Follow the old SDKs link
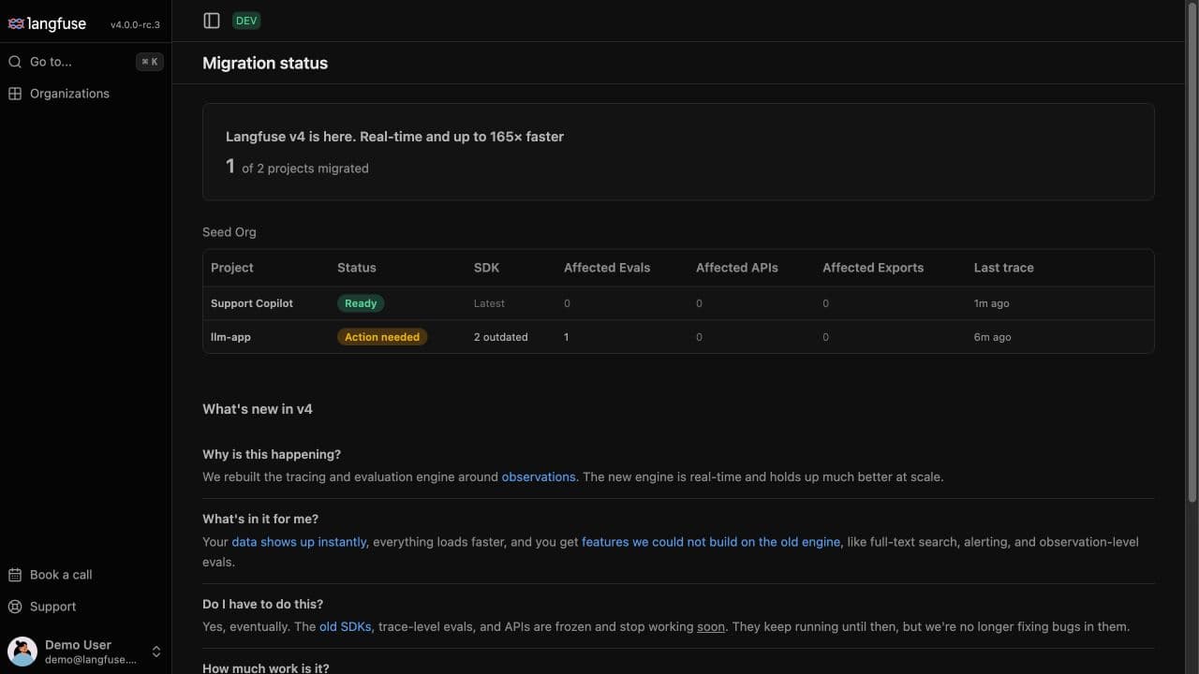The image size is (1199, 674). [x=346, y=626]
